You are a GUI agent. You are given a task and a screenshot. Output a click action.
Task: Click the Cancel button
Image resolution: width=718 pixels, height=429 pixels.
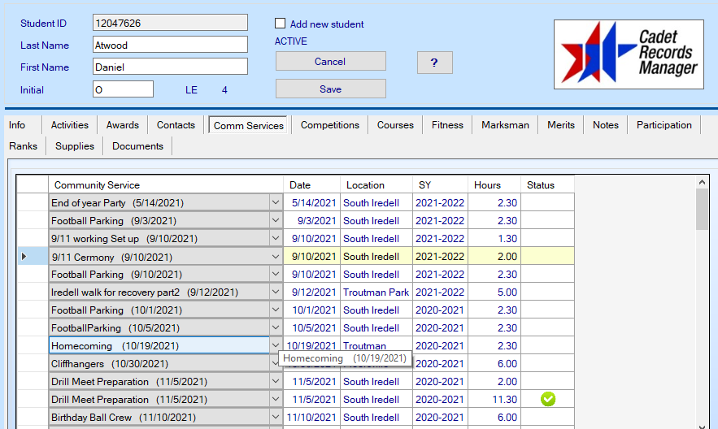tap(330, 62)
